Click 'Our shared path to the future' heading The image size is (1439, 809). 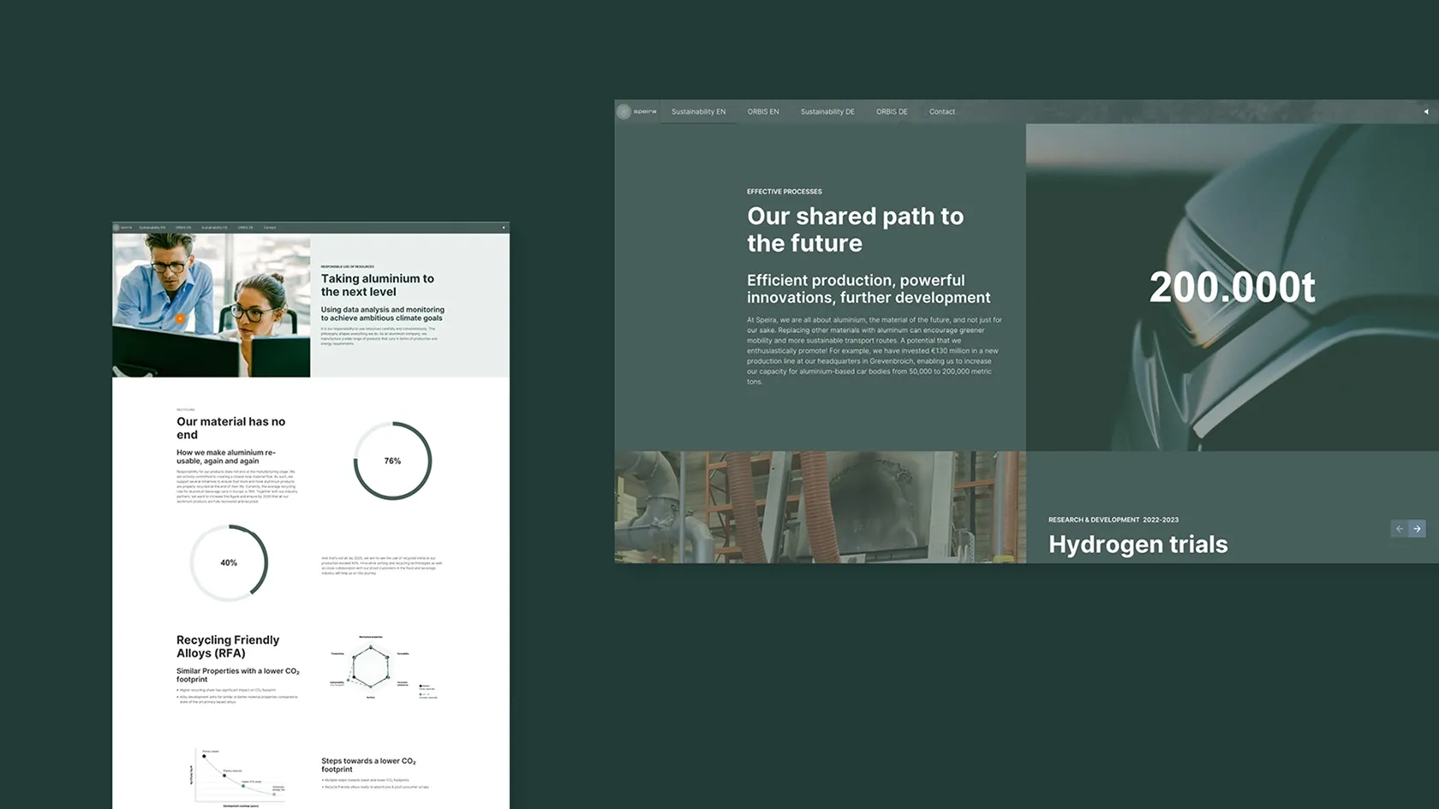(855, 229)
